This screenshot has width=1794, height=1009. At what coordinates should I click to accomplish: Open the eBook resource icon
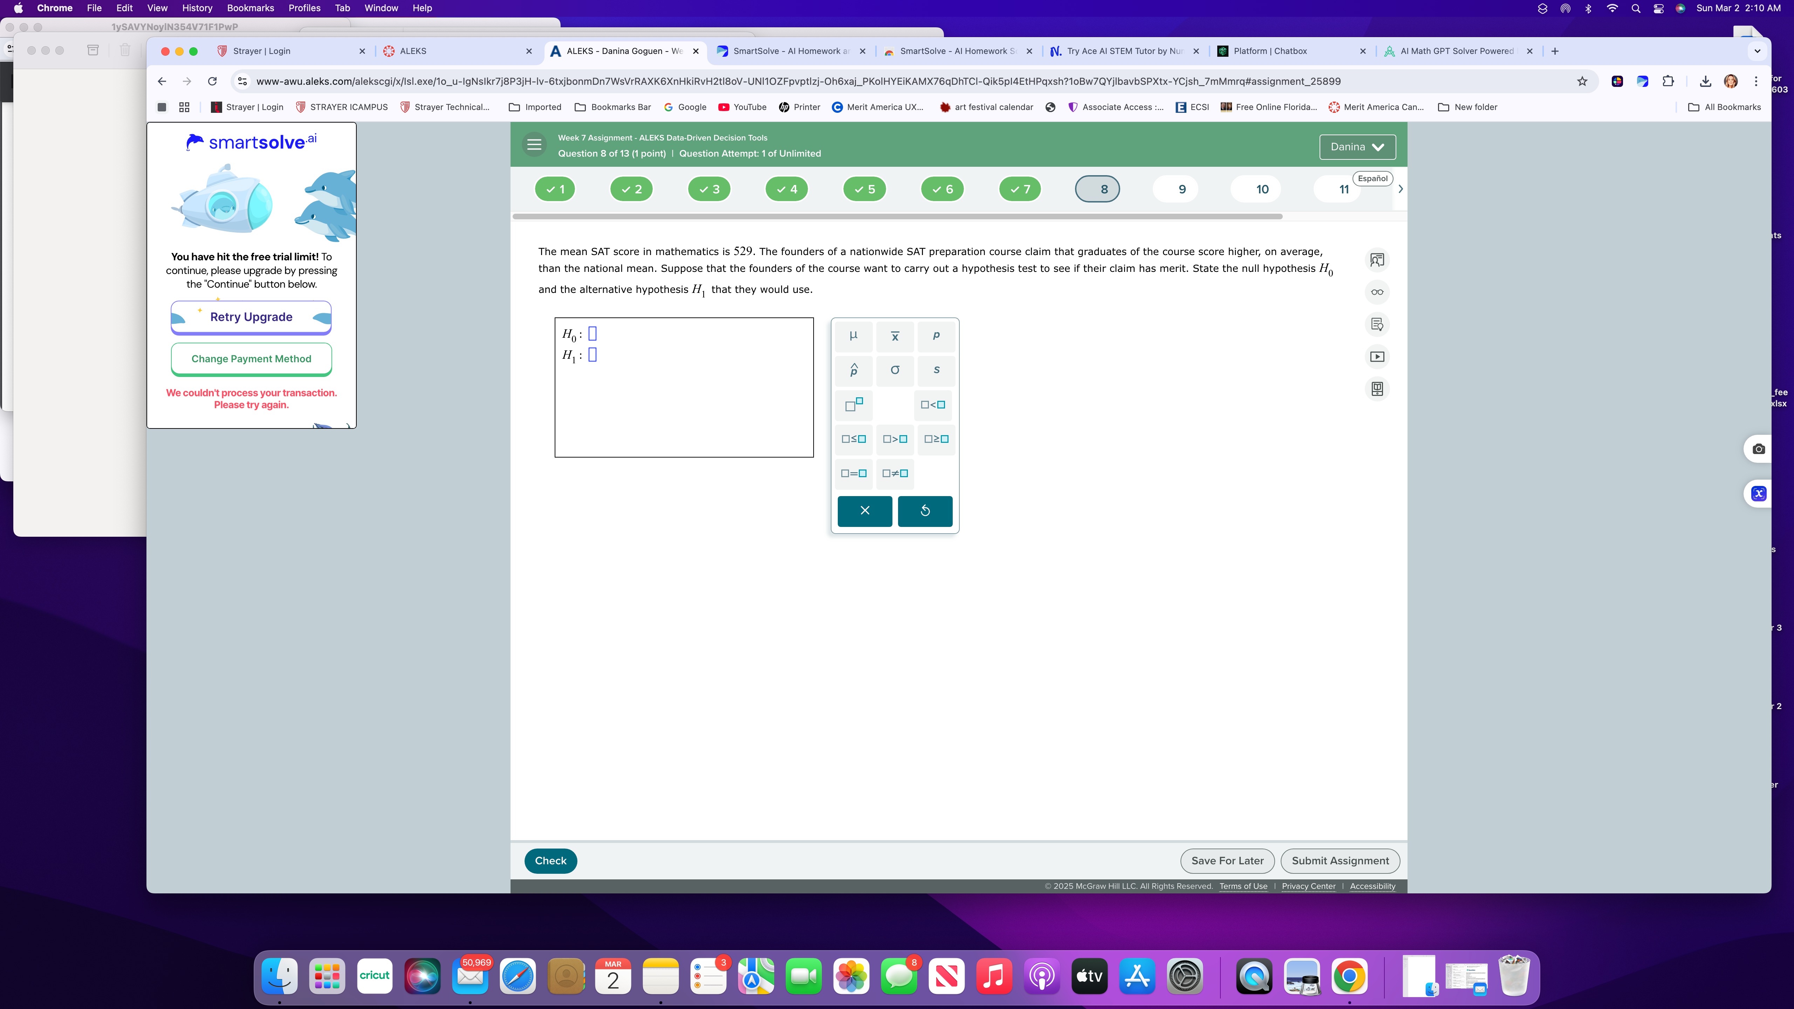1377,389
